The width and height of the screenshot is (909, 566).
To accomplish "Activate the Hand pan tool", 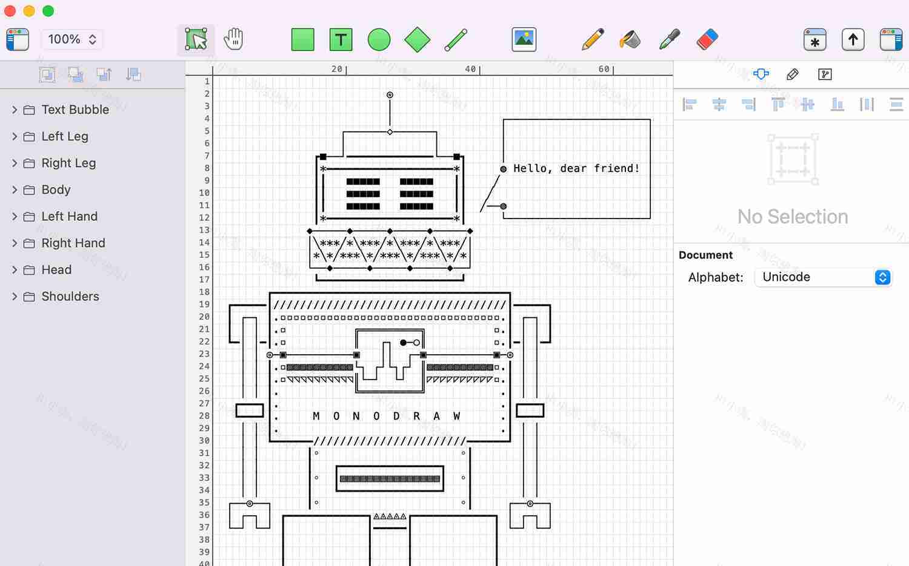I will point(233,39).
